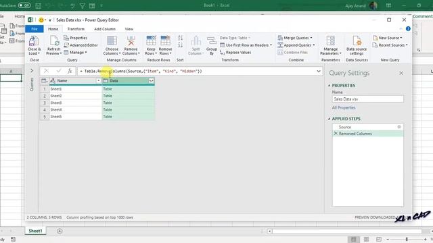The height and width of the screenshot is (243, 433).
Task: Click the table corner menu icon
Action: click(44, 81)
